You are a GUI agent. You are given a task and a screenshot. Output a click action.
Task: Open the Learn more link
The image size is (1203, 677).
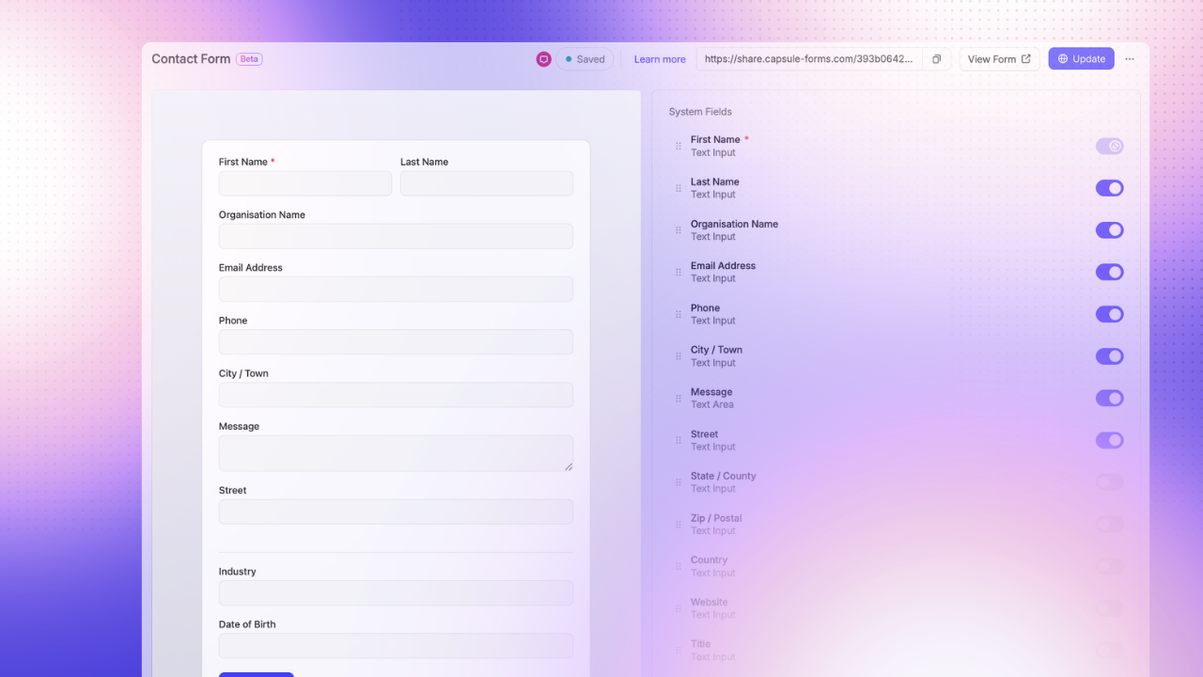coord(660,58)
